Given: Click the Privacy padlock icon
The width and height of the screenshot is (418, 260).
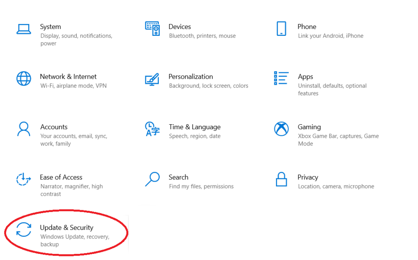Looking at the screenshot, I should [x=281, y=179].
